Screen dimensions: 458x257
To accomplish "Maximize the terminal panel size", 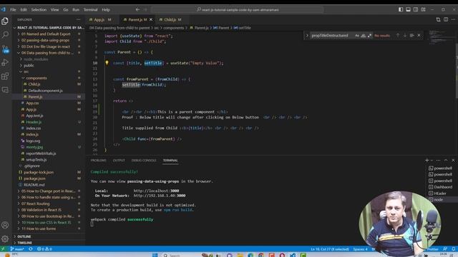I will pyautogui.click(x=446, y=160).
